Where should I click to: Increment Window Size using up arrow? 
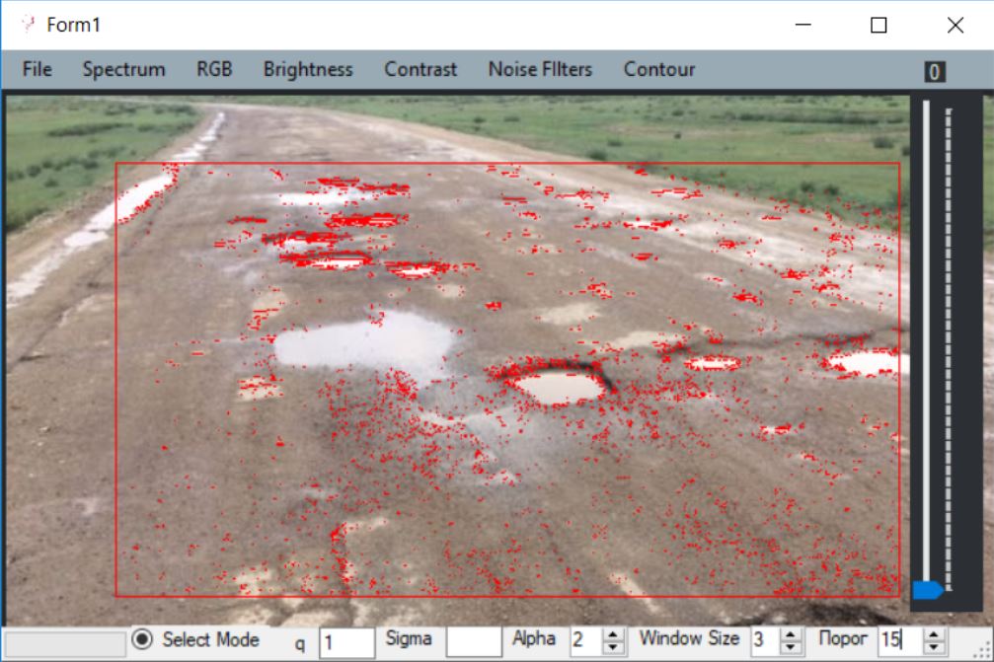click(x=790, y=634)
